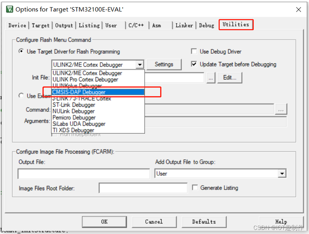Click the Keil uVision title bar icon

pyautogui.click(x=9, y=9)
